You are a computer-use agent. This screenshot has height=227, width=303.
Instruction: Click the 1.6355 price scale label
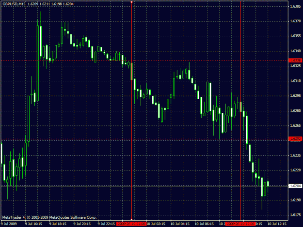pyautogui.click(x=295, y=36)
